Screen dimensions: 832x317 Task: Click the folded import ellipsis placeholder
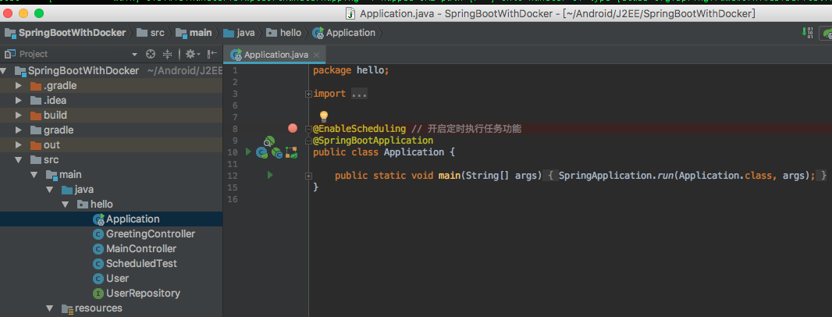(x=359, y=94)
